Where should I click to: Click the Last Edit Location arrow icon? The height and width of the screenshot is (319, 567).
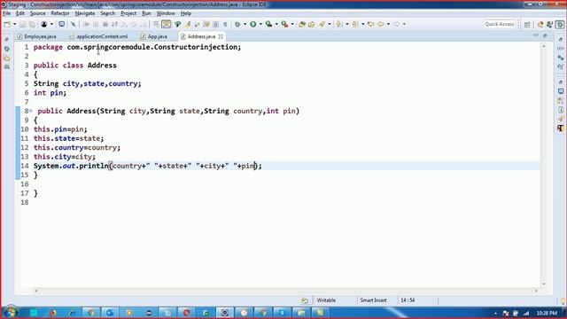pyautogui.click(x=371, y=24)
